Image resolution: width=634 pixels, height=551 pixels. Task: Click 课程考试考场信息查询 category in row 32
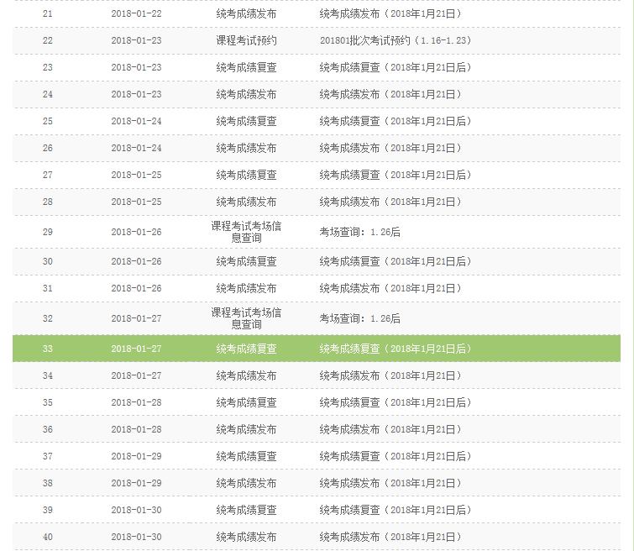tap(246, 318)
